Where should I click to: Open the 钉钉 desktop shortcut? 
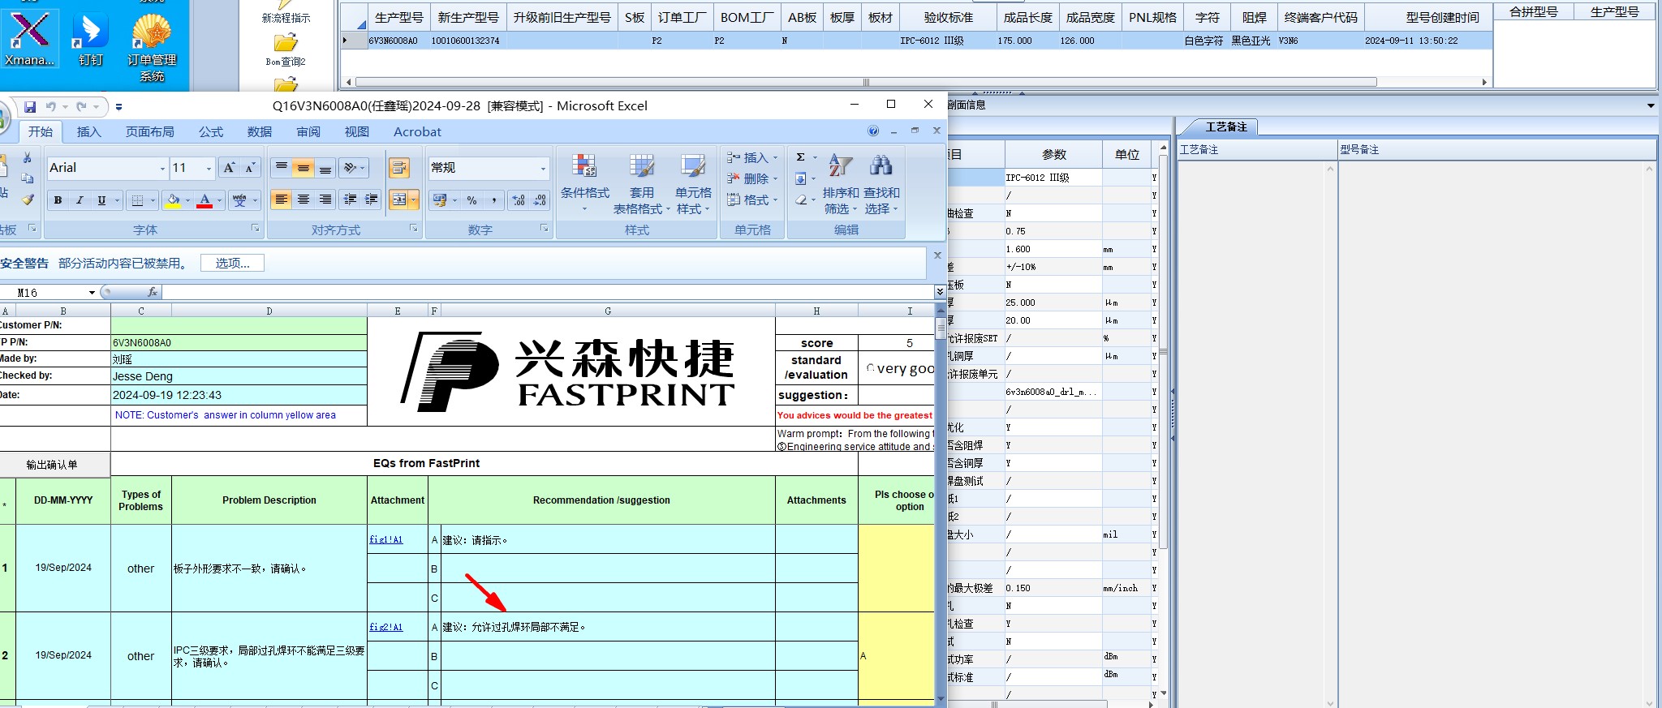(90, 39)
